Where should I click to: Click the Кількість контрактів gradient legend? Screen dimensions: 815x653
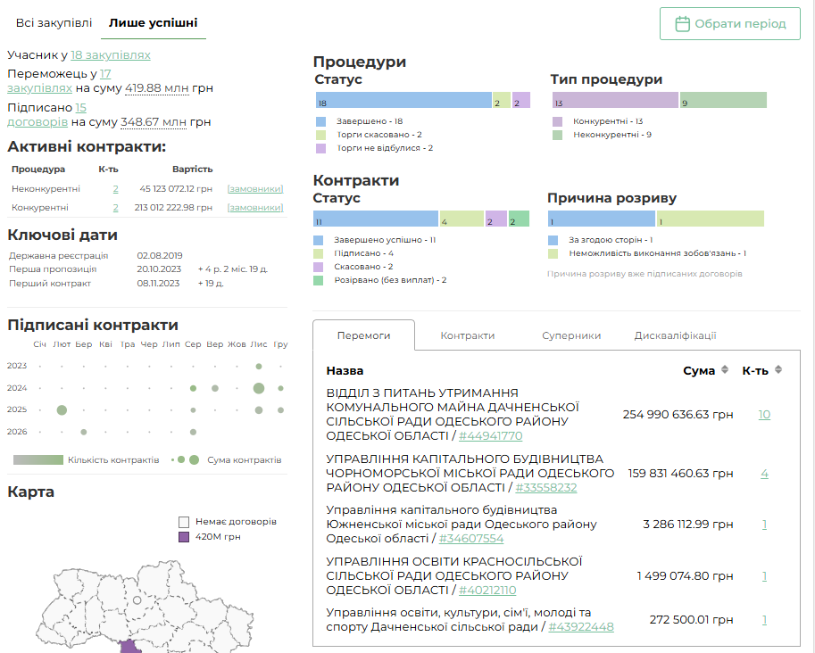click(38, 459)
